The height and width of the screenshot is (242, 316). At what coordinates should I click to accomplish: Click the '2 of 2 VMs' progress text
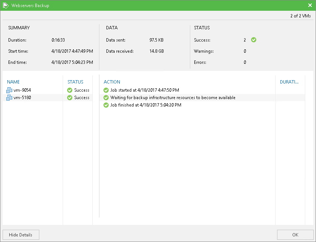click(300, 16)
